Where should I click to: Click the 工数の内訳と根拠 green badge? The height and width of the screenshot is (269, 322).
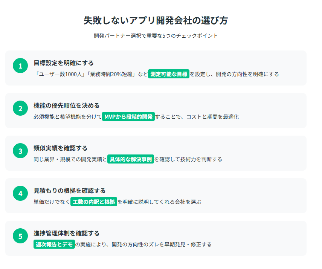94,202
